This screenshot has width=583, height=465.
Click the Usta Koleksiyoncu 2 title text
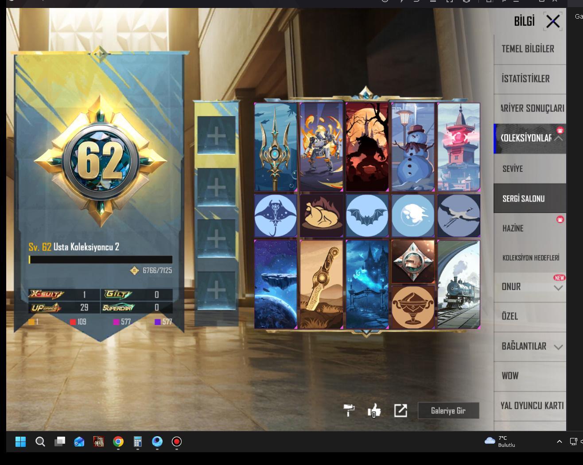86,247
